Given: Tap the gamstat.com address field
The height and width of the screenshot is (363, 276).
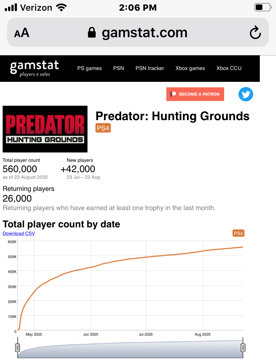Looking at the screenshot, I should click(x=144, y=33).
